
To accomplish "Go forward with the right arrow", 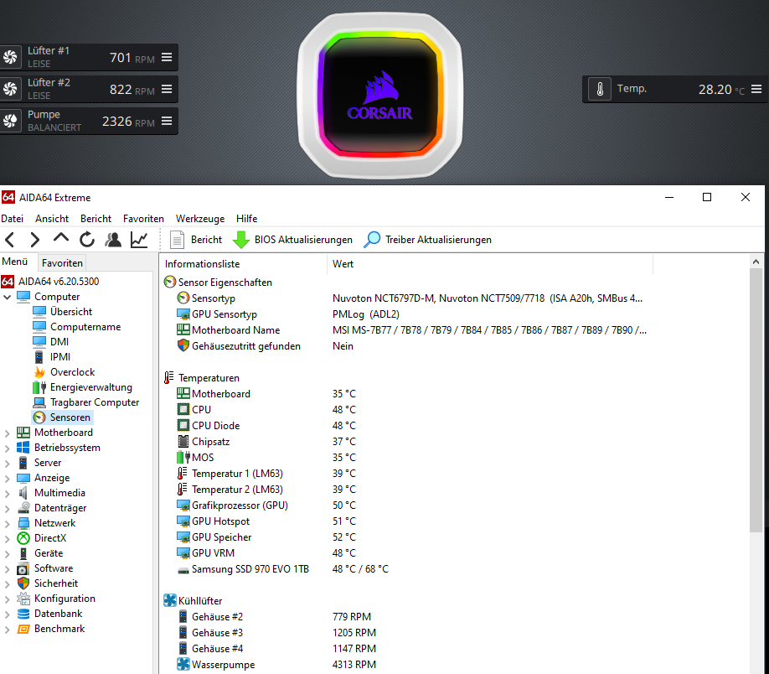I will pos(35,240).
